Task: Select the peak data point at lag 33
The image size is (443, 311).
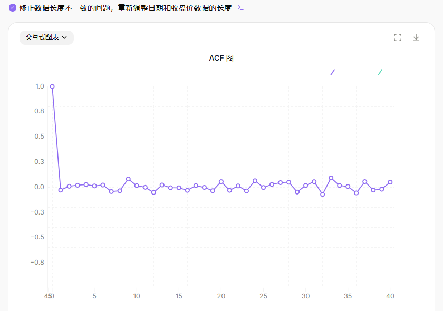Action: [331, 178]
